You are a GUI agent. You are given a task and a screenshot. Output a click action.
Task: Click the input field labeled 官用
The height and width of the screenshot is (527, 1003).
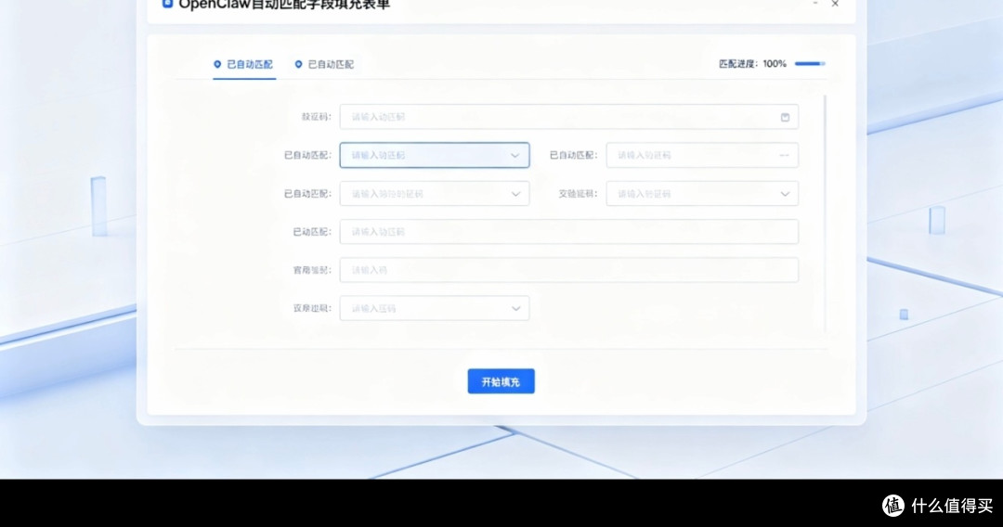click(x=568, y=270)
